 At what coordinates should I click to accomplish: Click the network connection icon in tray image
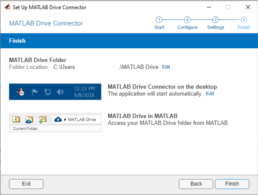pos(47,92)
